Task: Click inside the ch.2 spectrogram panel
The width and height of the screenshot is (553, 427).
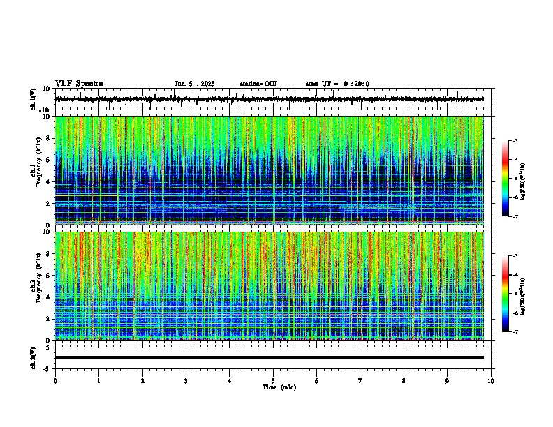Action: (269, 286)
